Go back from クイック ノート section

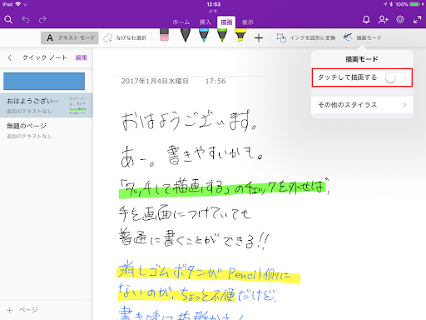pos(10,57)
